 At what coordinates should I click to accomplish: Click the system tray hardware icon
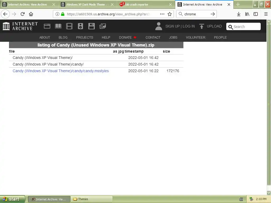[251, 199]
